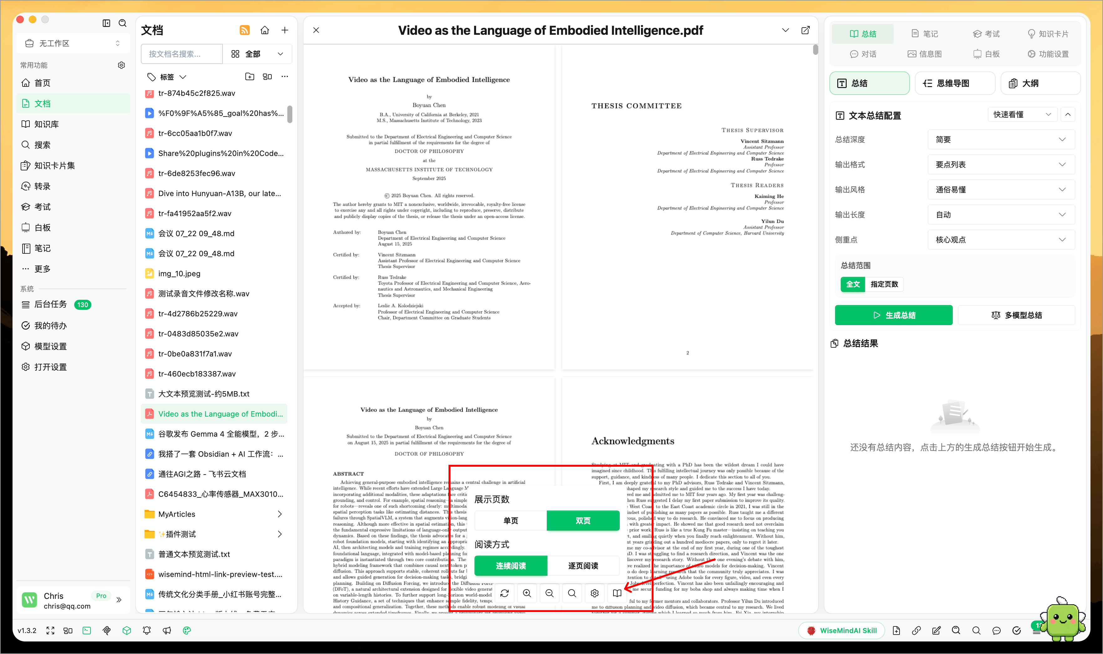Open the theme palette icon

coord(187,631)
